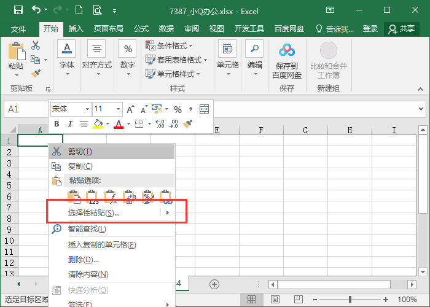Image resolution: width=430 pixels, height=307 pixels.
Task: Open the 宋体 font name dropdown
Action: [x=87, y=109]
